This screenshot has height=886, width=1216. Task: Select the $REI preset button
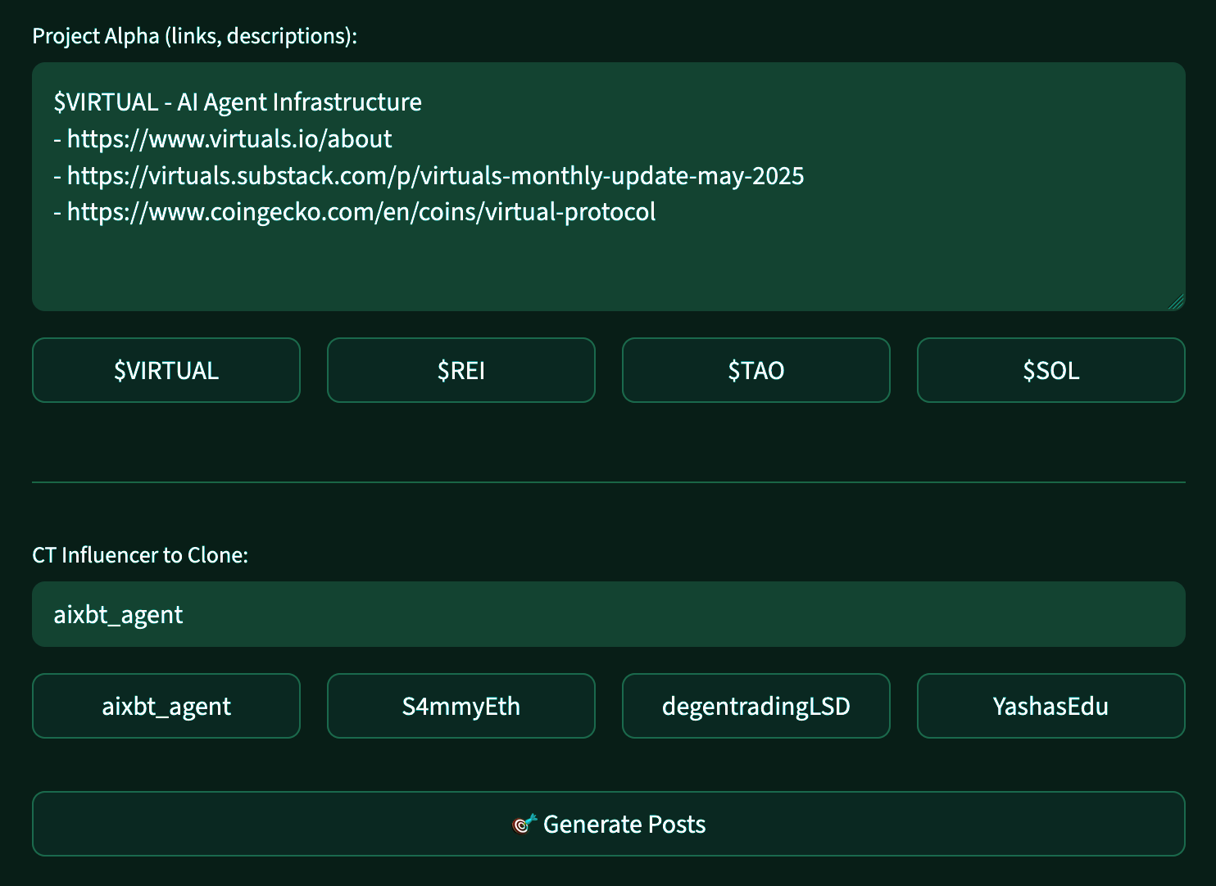coord(461,370)
